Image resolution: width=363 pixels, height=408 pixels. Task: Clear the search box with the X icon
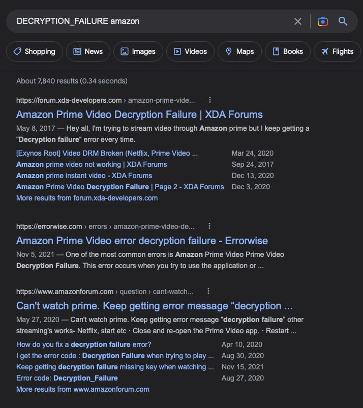(298, 21)
